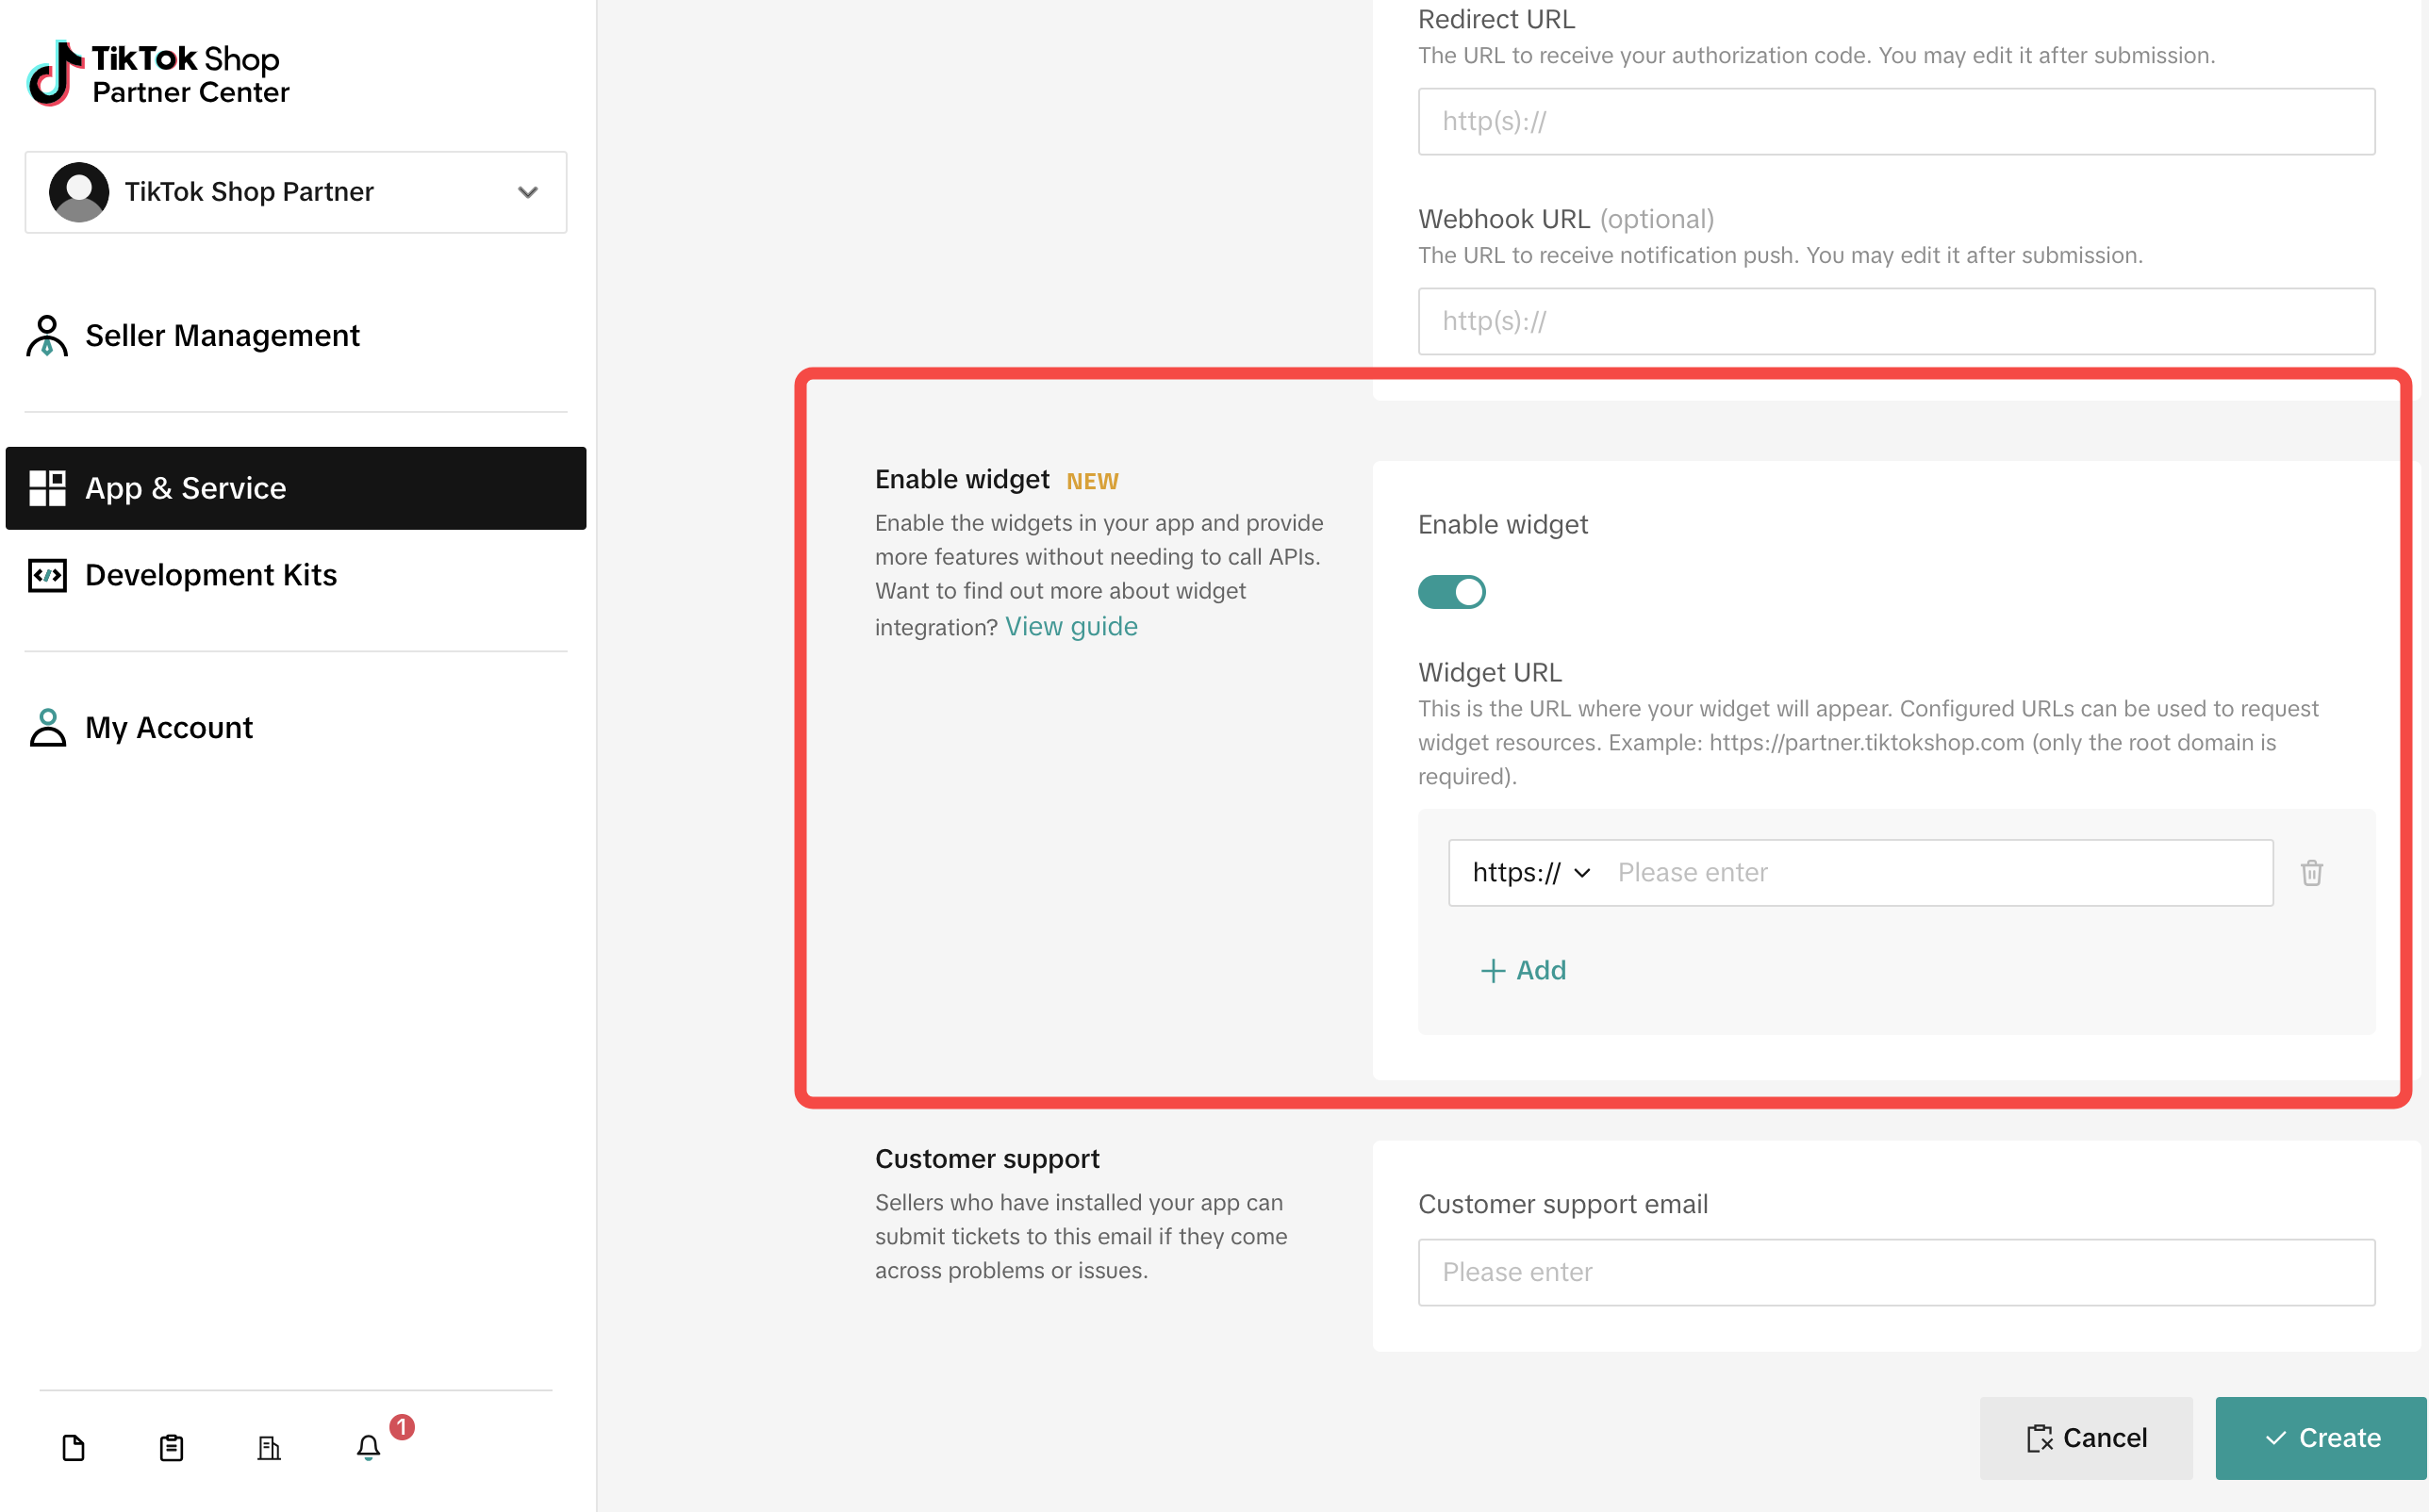This screenshot has height=1512, width=2429.
Task: Click the Development Kits code icon
Action: [x=47, y=575]
